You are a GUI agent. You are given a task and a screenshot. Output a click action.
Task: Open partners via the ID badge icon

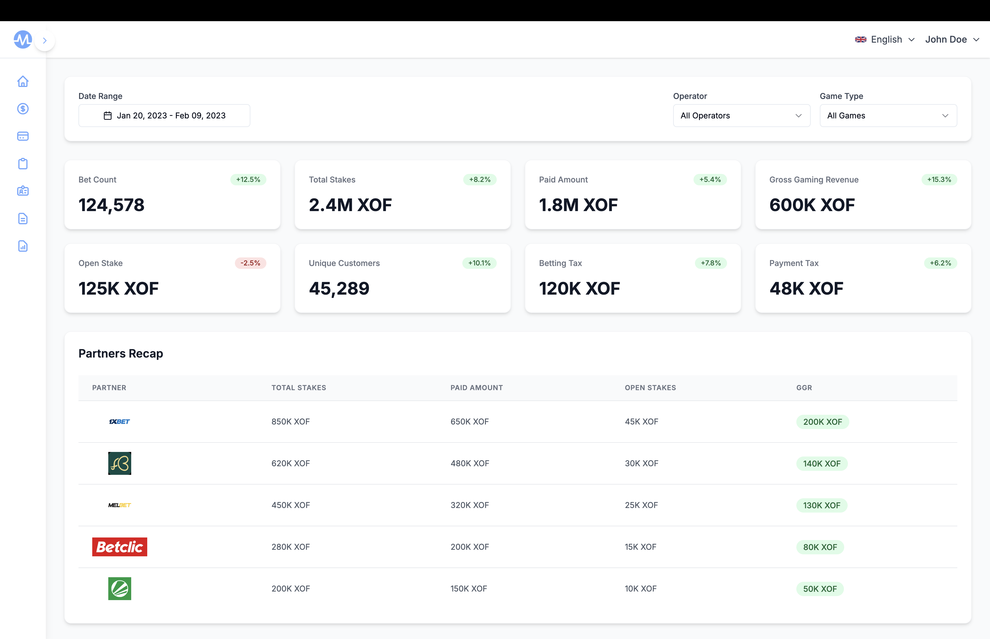pos(23,191)
